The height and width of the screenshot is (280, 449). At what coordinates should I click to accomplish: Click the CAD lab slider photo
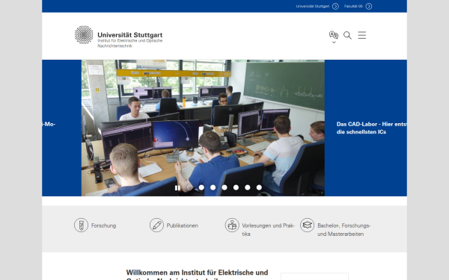[x=203, y=128]
